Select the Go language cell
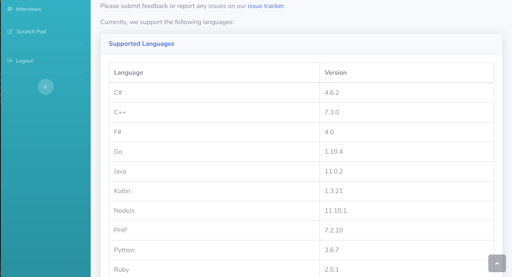This screenshot has width=512, height=277. pyautogui.click(x=214, y=152)
